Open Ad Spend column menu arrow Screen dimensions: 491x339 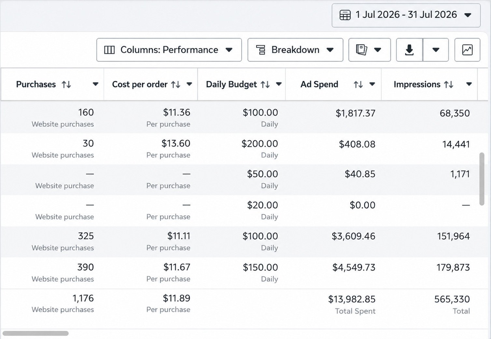(x=372, y=84)
